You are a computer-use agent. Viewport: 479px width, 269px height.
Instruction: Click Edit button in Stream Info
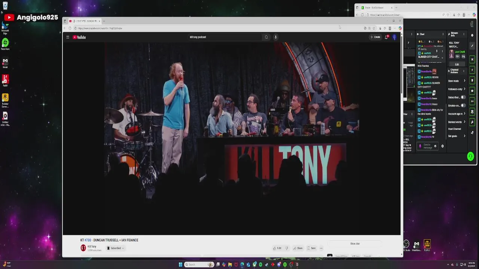coord(457,64)
